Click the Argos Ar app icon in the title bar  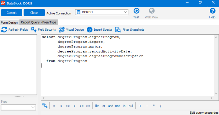(x=3, y=3)
